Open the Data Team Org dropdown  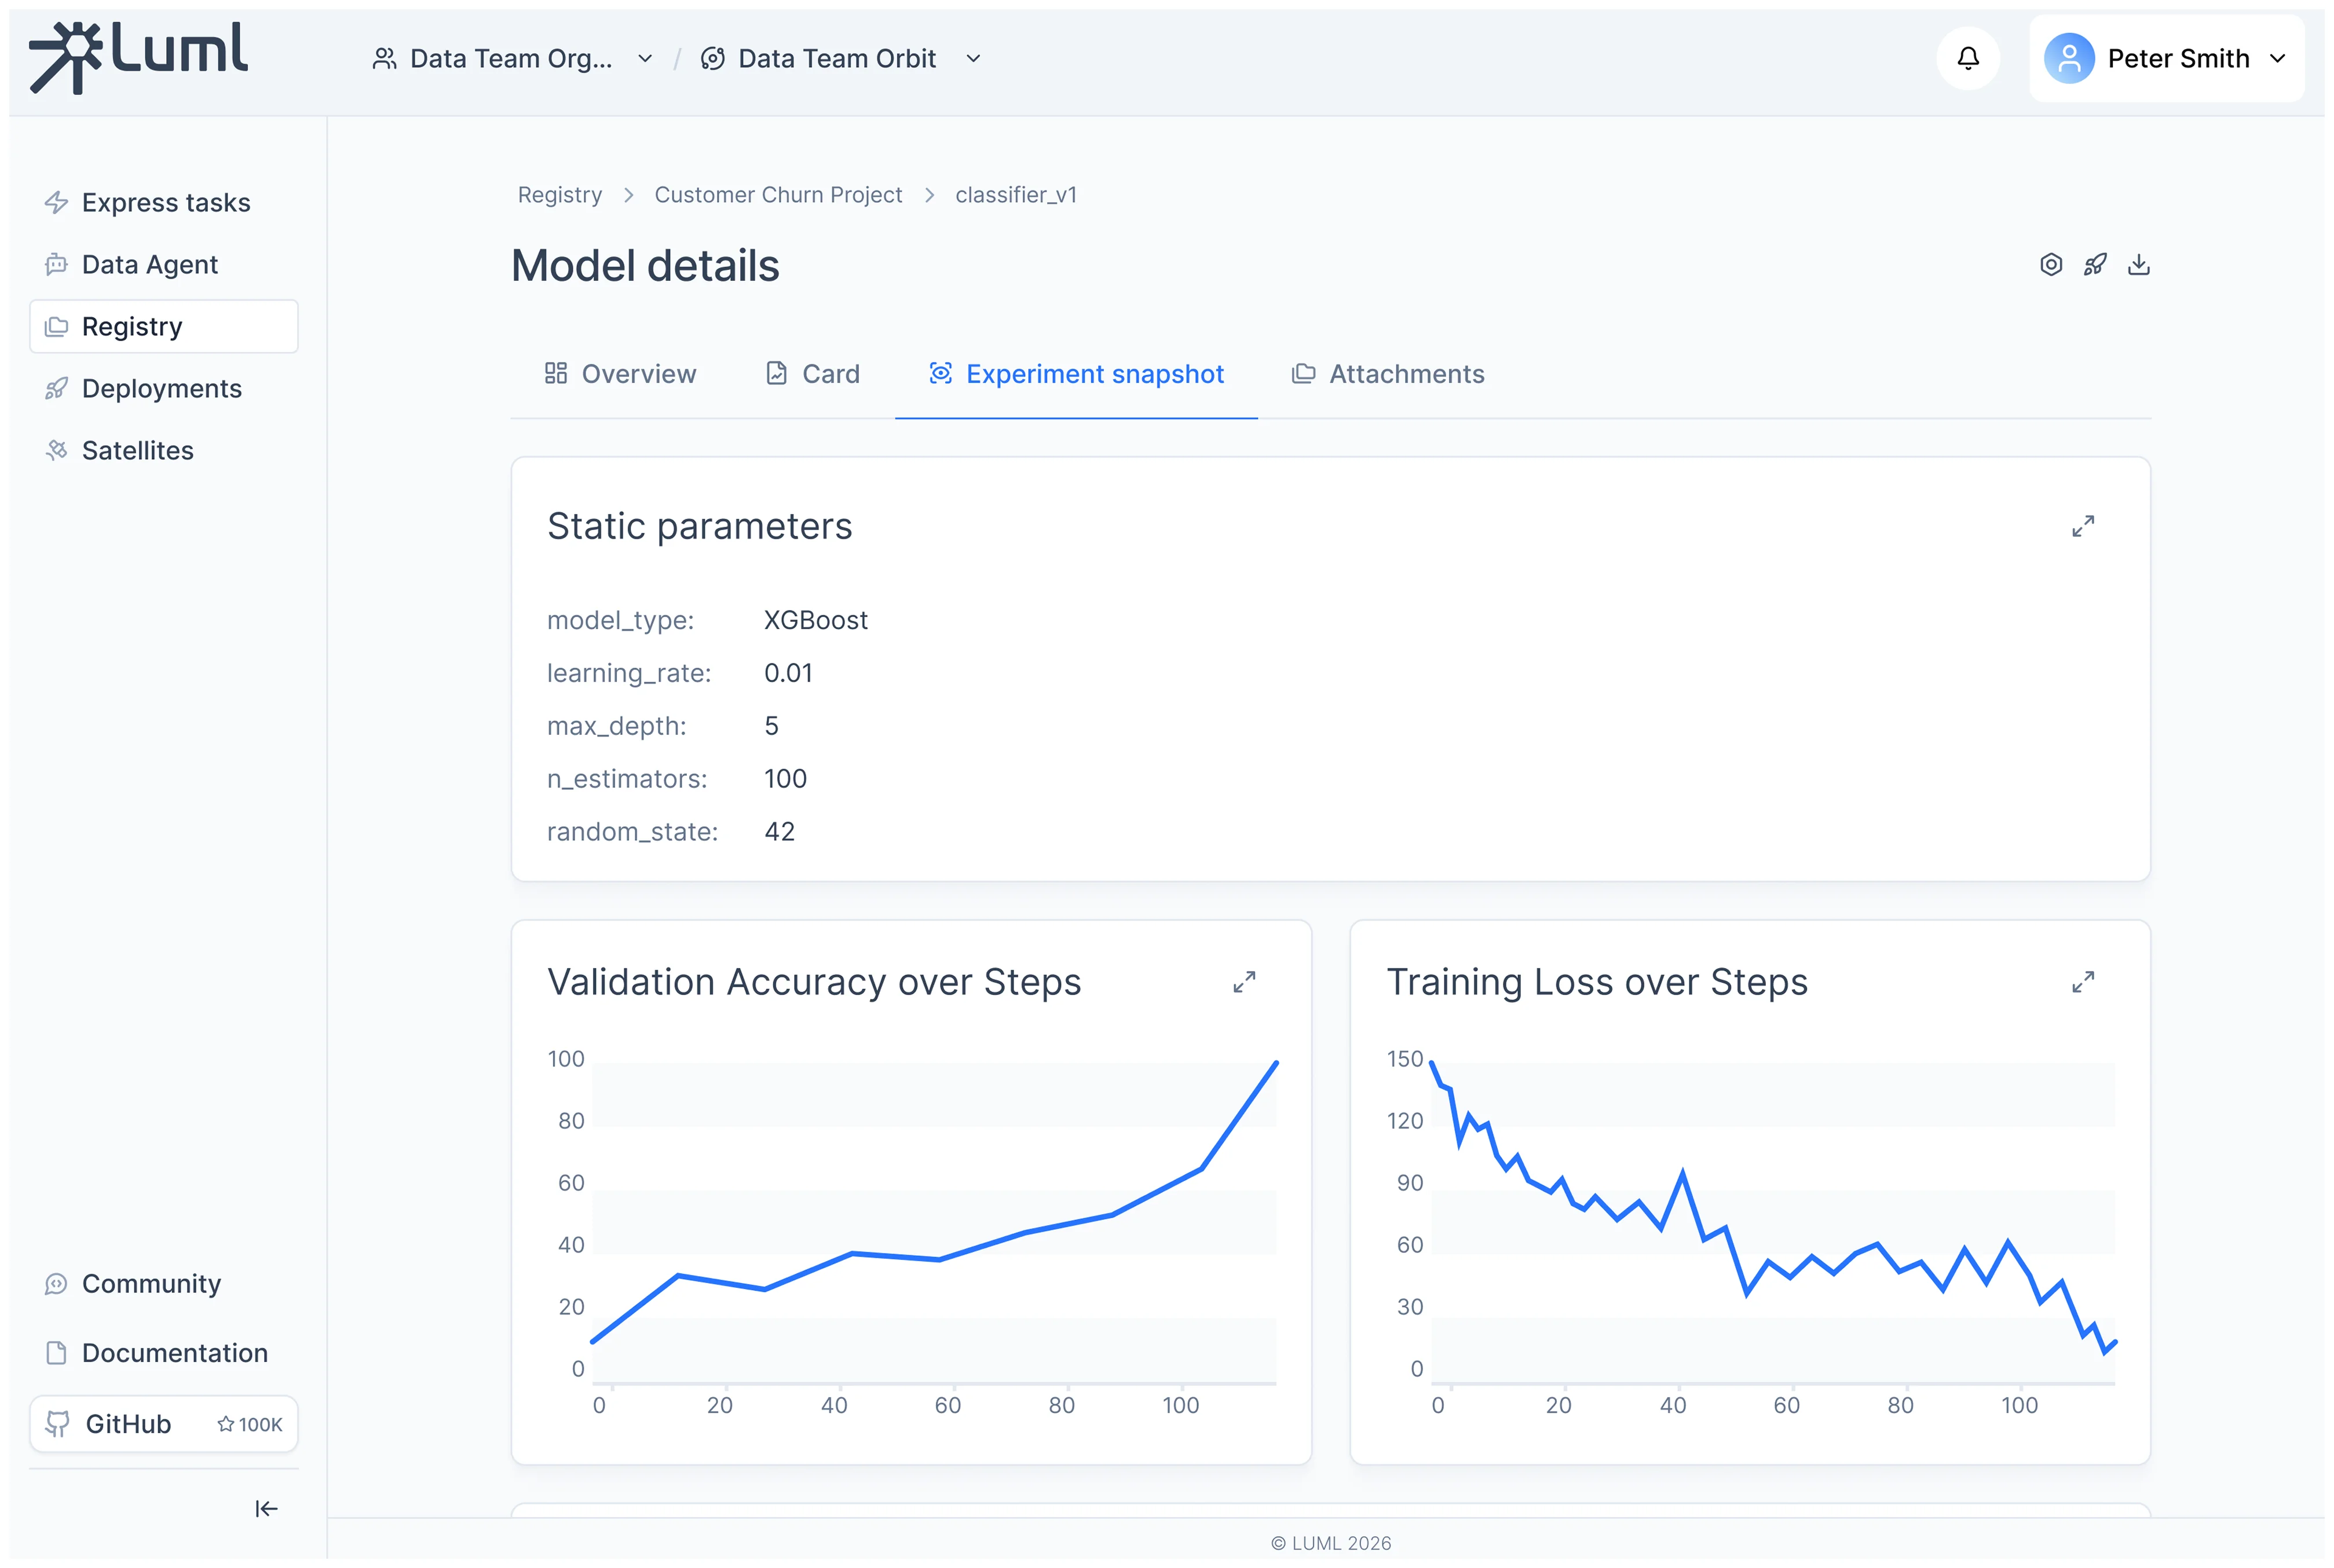pyautogui.click(x=512, y=59)
